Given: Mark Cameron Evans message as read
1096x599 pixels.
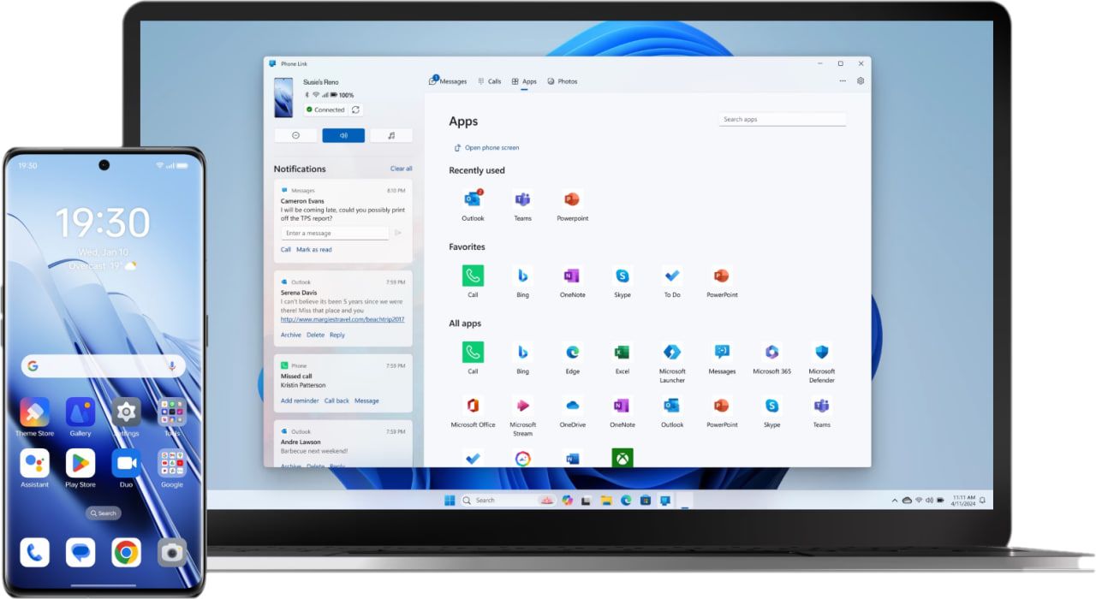Looking at the screenshot, I should click(314, 250).
